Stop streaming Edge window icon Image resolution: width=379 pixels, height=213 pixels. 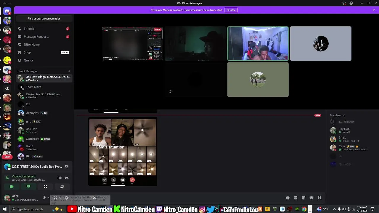coord(67,167)
